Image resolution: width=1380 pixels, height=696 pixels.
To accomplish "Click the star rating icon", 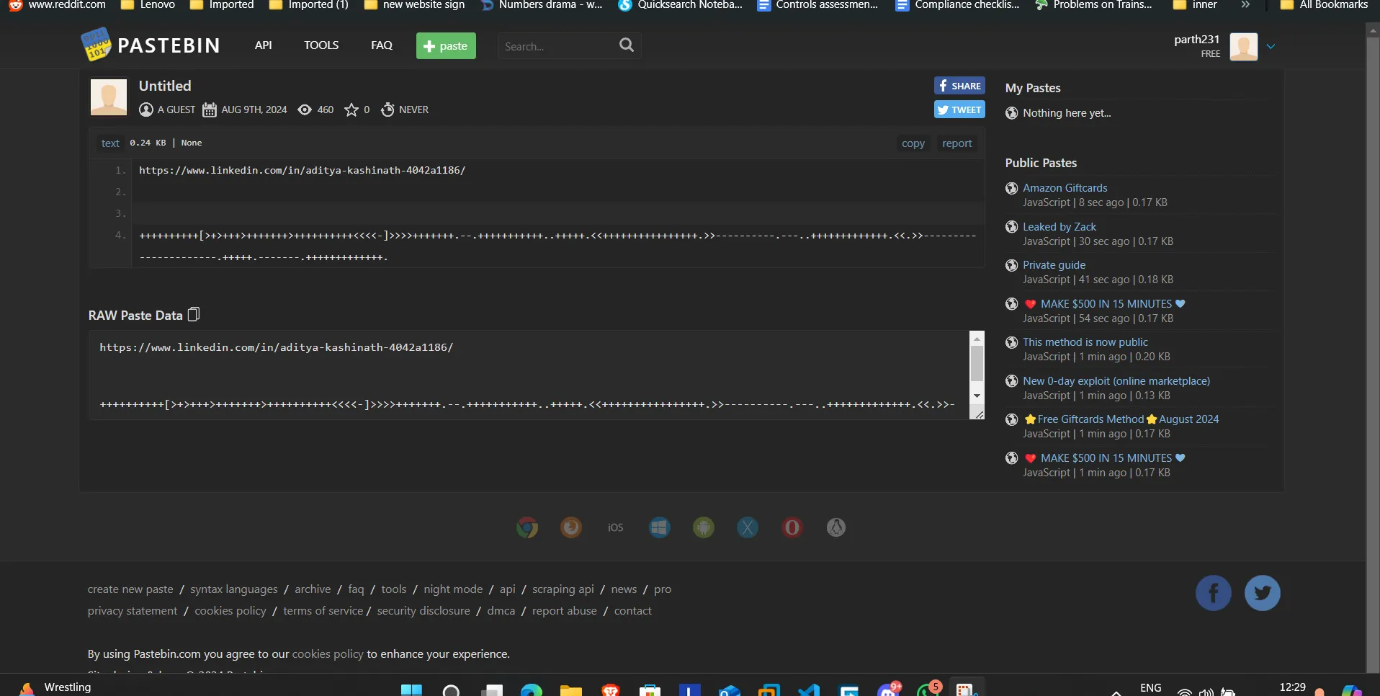I will point(351,110).
